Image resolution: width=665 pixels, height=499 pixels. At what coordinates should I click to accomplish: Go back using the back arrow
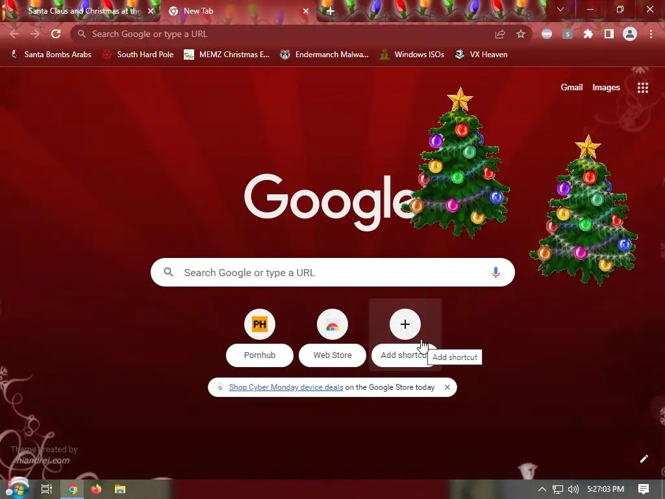pos(14,34)
